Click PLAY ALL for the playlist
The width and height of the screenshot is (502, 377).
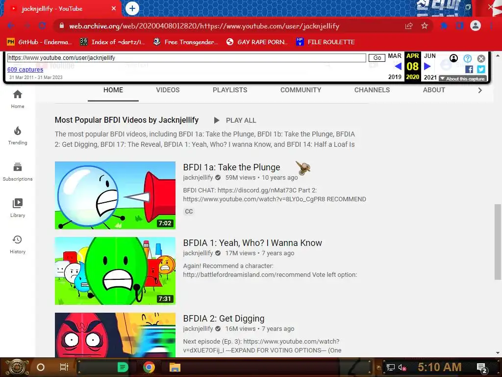(x=235, y=121)
